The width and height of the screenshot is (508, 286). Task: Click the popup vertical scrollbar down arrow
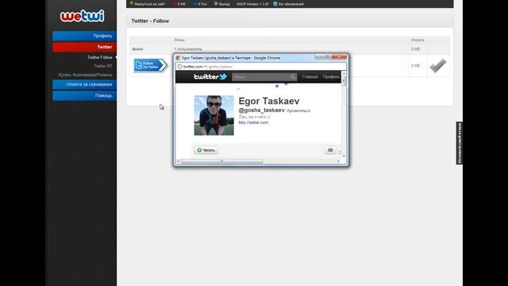point(344,156)
